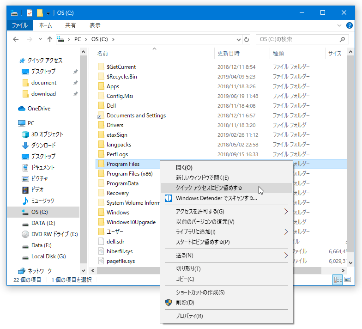The height and width of the screenshot is (329, 362).
Task: Choose 新しいウィンドウで開く(E) in context menu
Action: click(226, 178)
